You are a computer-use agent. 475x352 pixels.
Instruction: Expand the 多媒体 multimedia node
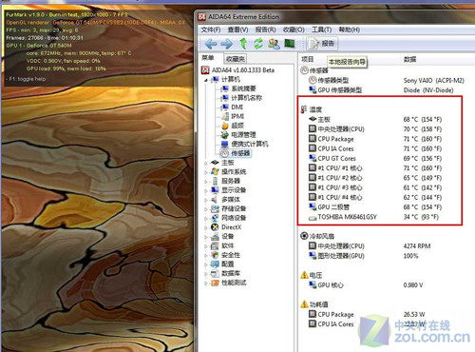pyautogui.click(x=206, y=200)
